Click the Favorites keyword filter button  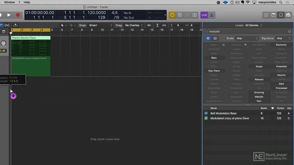pyautogui.click(x=237, y=45)
